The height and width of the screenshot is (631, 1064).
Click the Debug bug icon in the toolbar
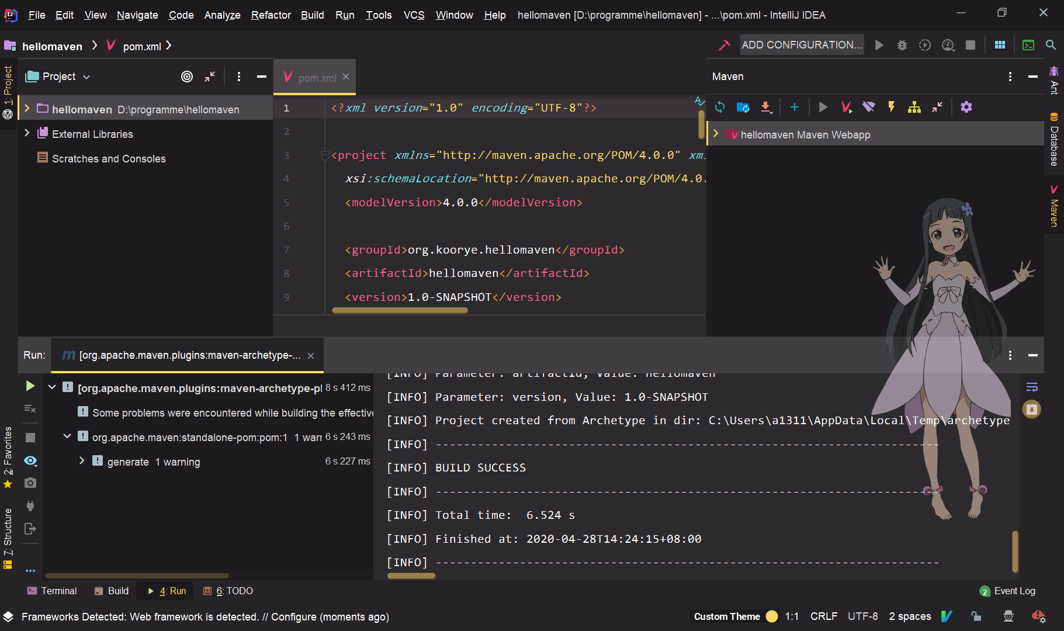coord(902,45)
